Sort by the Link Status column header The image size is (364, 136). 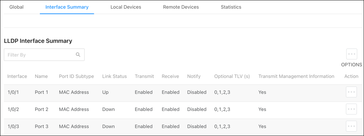click(x=115, y=76)
